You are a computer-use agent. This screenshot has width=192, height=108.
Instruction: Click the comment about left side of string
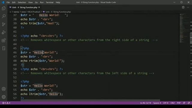(87, 73)
